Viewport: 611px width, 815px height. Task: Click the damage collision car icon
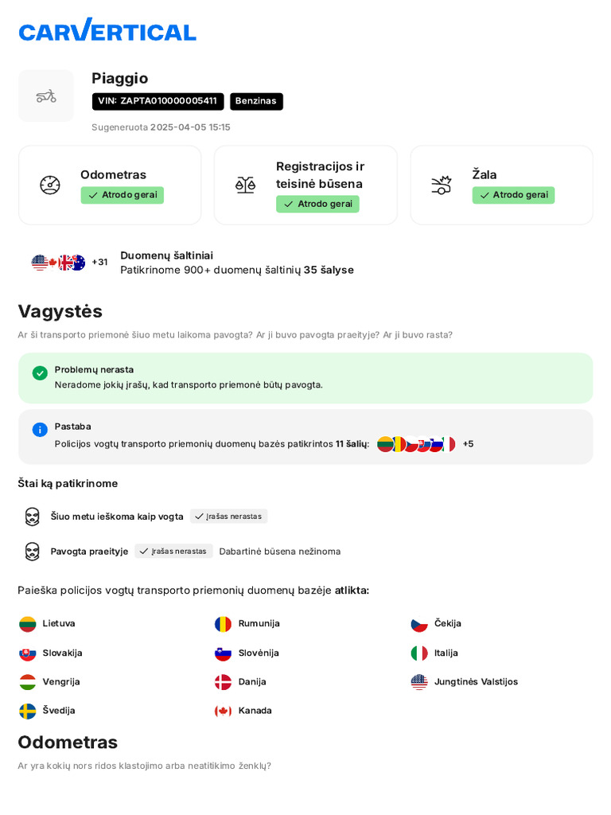[x=441, y=185]
